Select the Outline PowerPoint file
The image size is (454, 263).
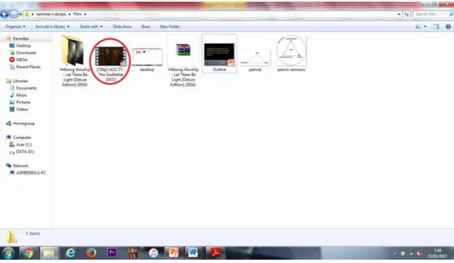pyautogui.click(x=219, y=53)
